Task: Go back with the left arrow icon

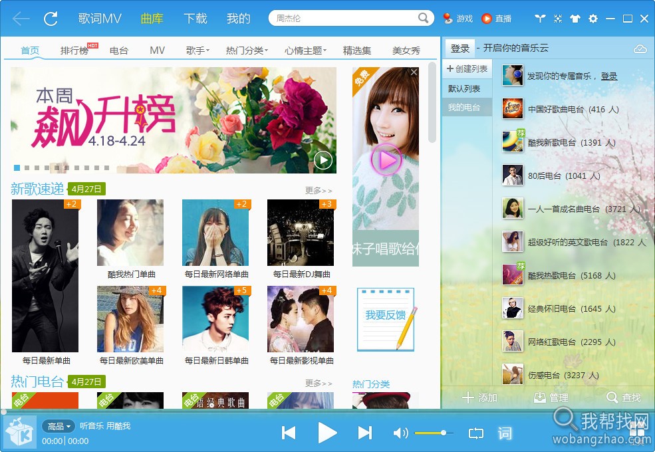Action: point(21,19)
